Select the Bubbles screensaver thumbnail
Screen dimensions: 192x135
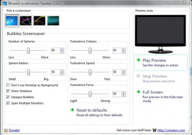coord(12,20)
